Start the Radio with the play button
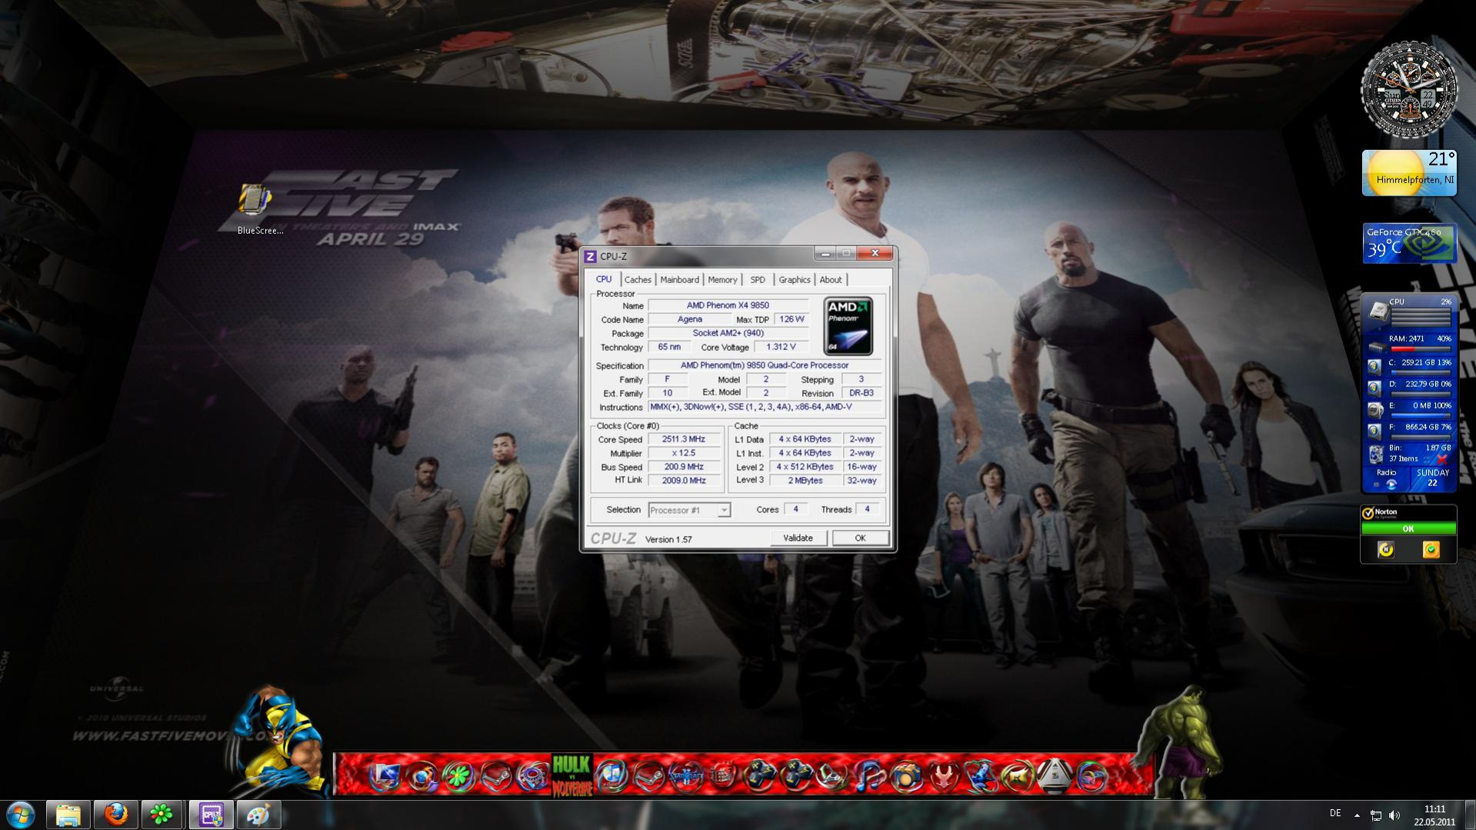This screenshot has height=830, width=1476. pos(1391,485)
